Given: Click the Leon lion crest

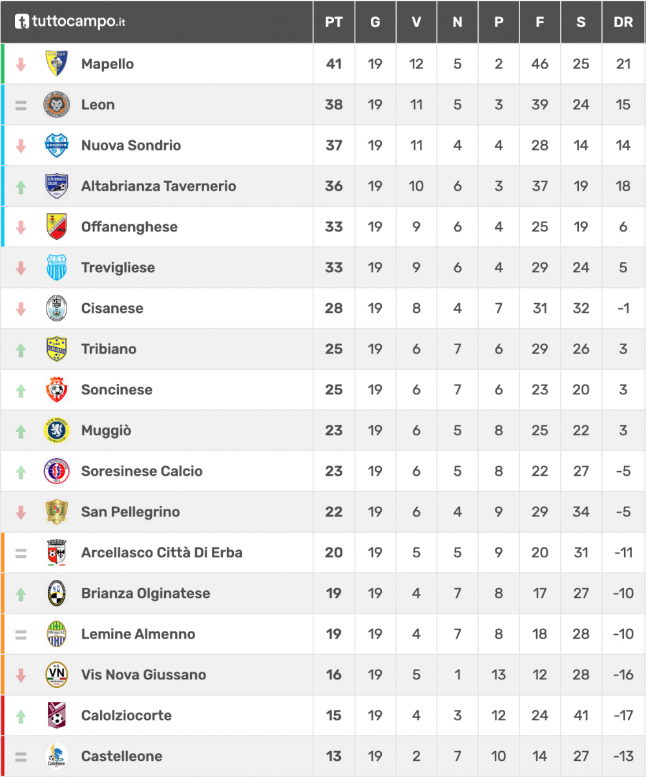Looking at the screenshot, I should coord(57,104).
